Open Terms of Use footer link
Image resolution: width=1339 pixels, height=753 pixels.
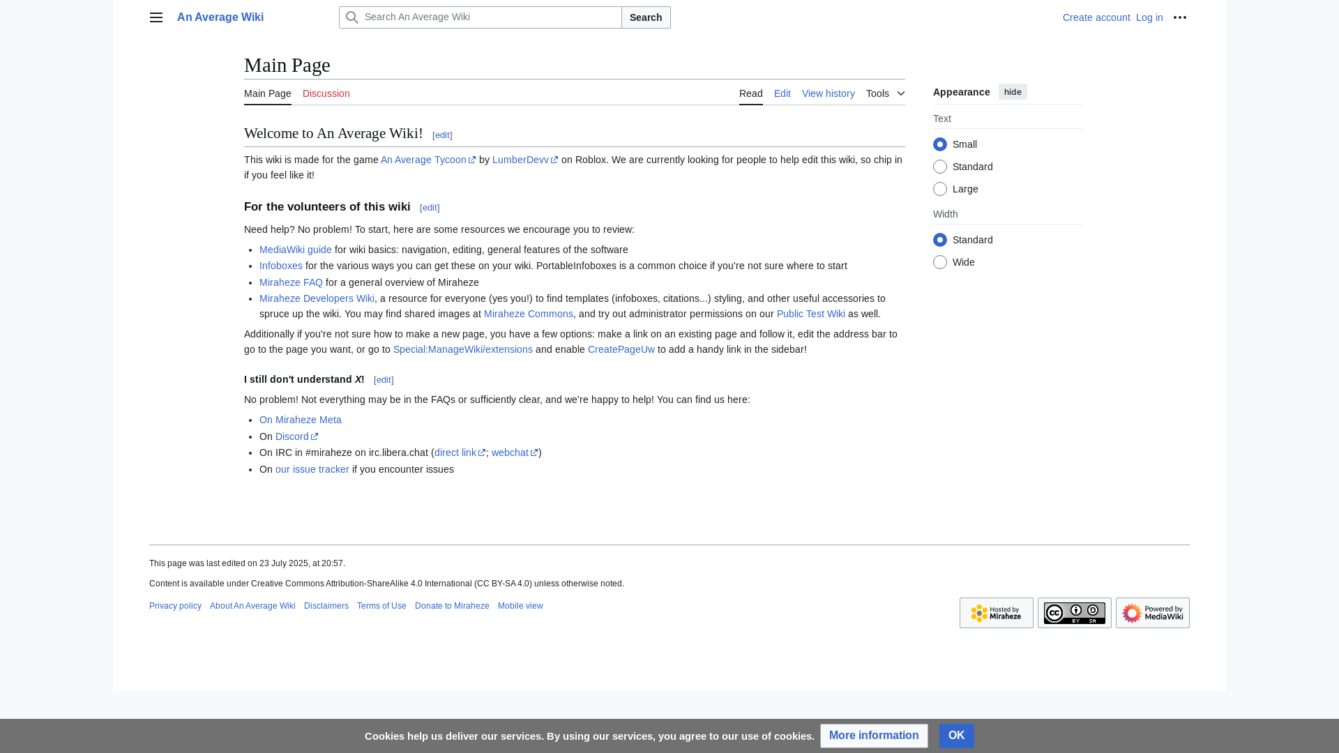pos(381,606)
